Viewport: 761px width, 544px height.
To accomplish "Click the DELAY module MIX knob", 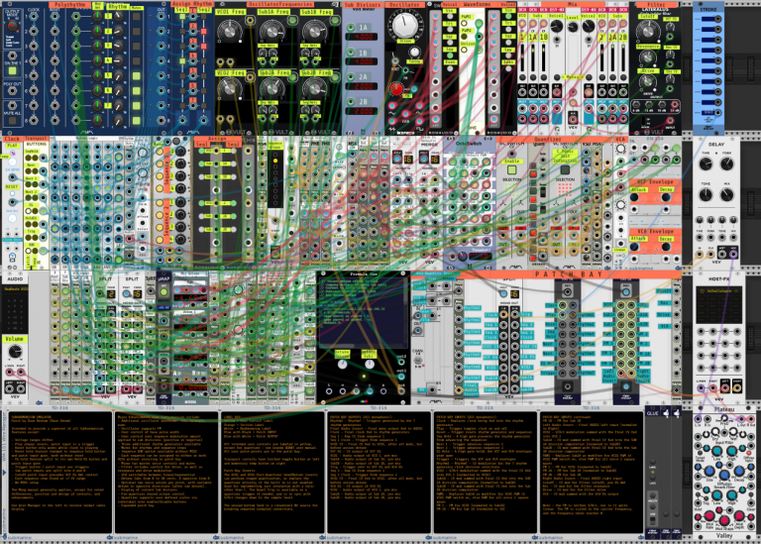I will 726,194.
